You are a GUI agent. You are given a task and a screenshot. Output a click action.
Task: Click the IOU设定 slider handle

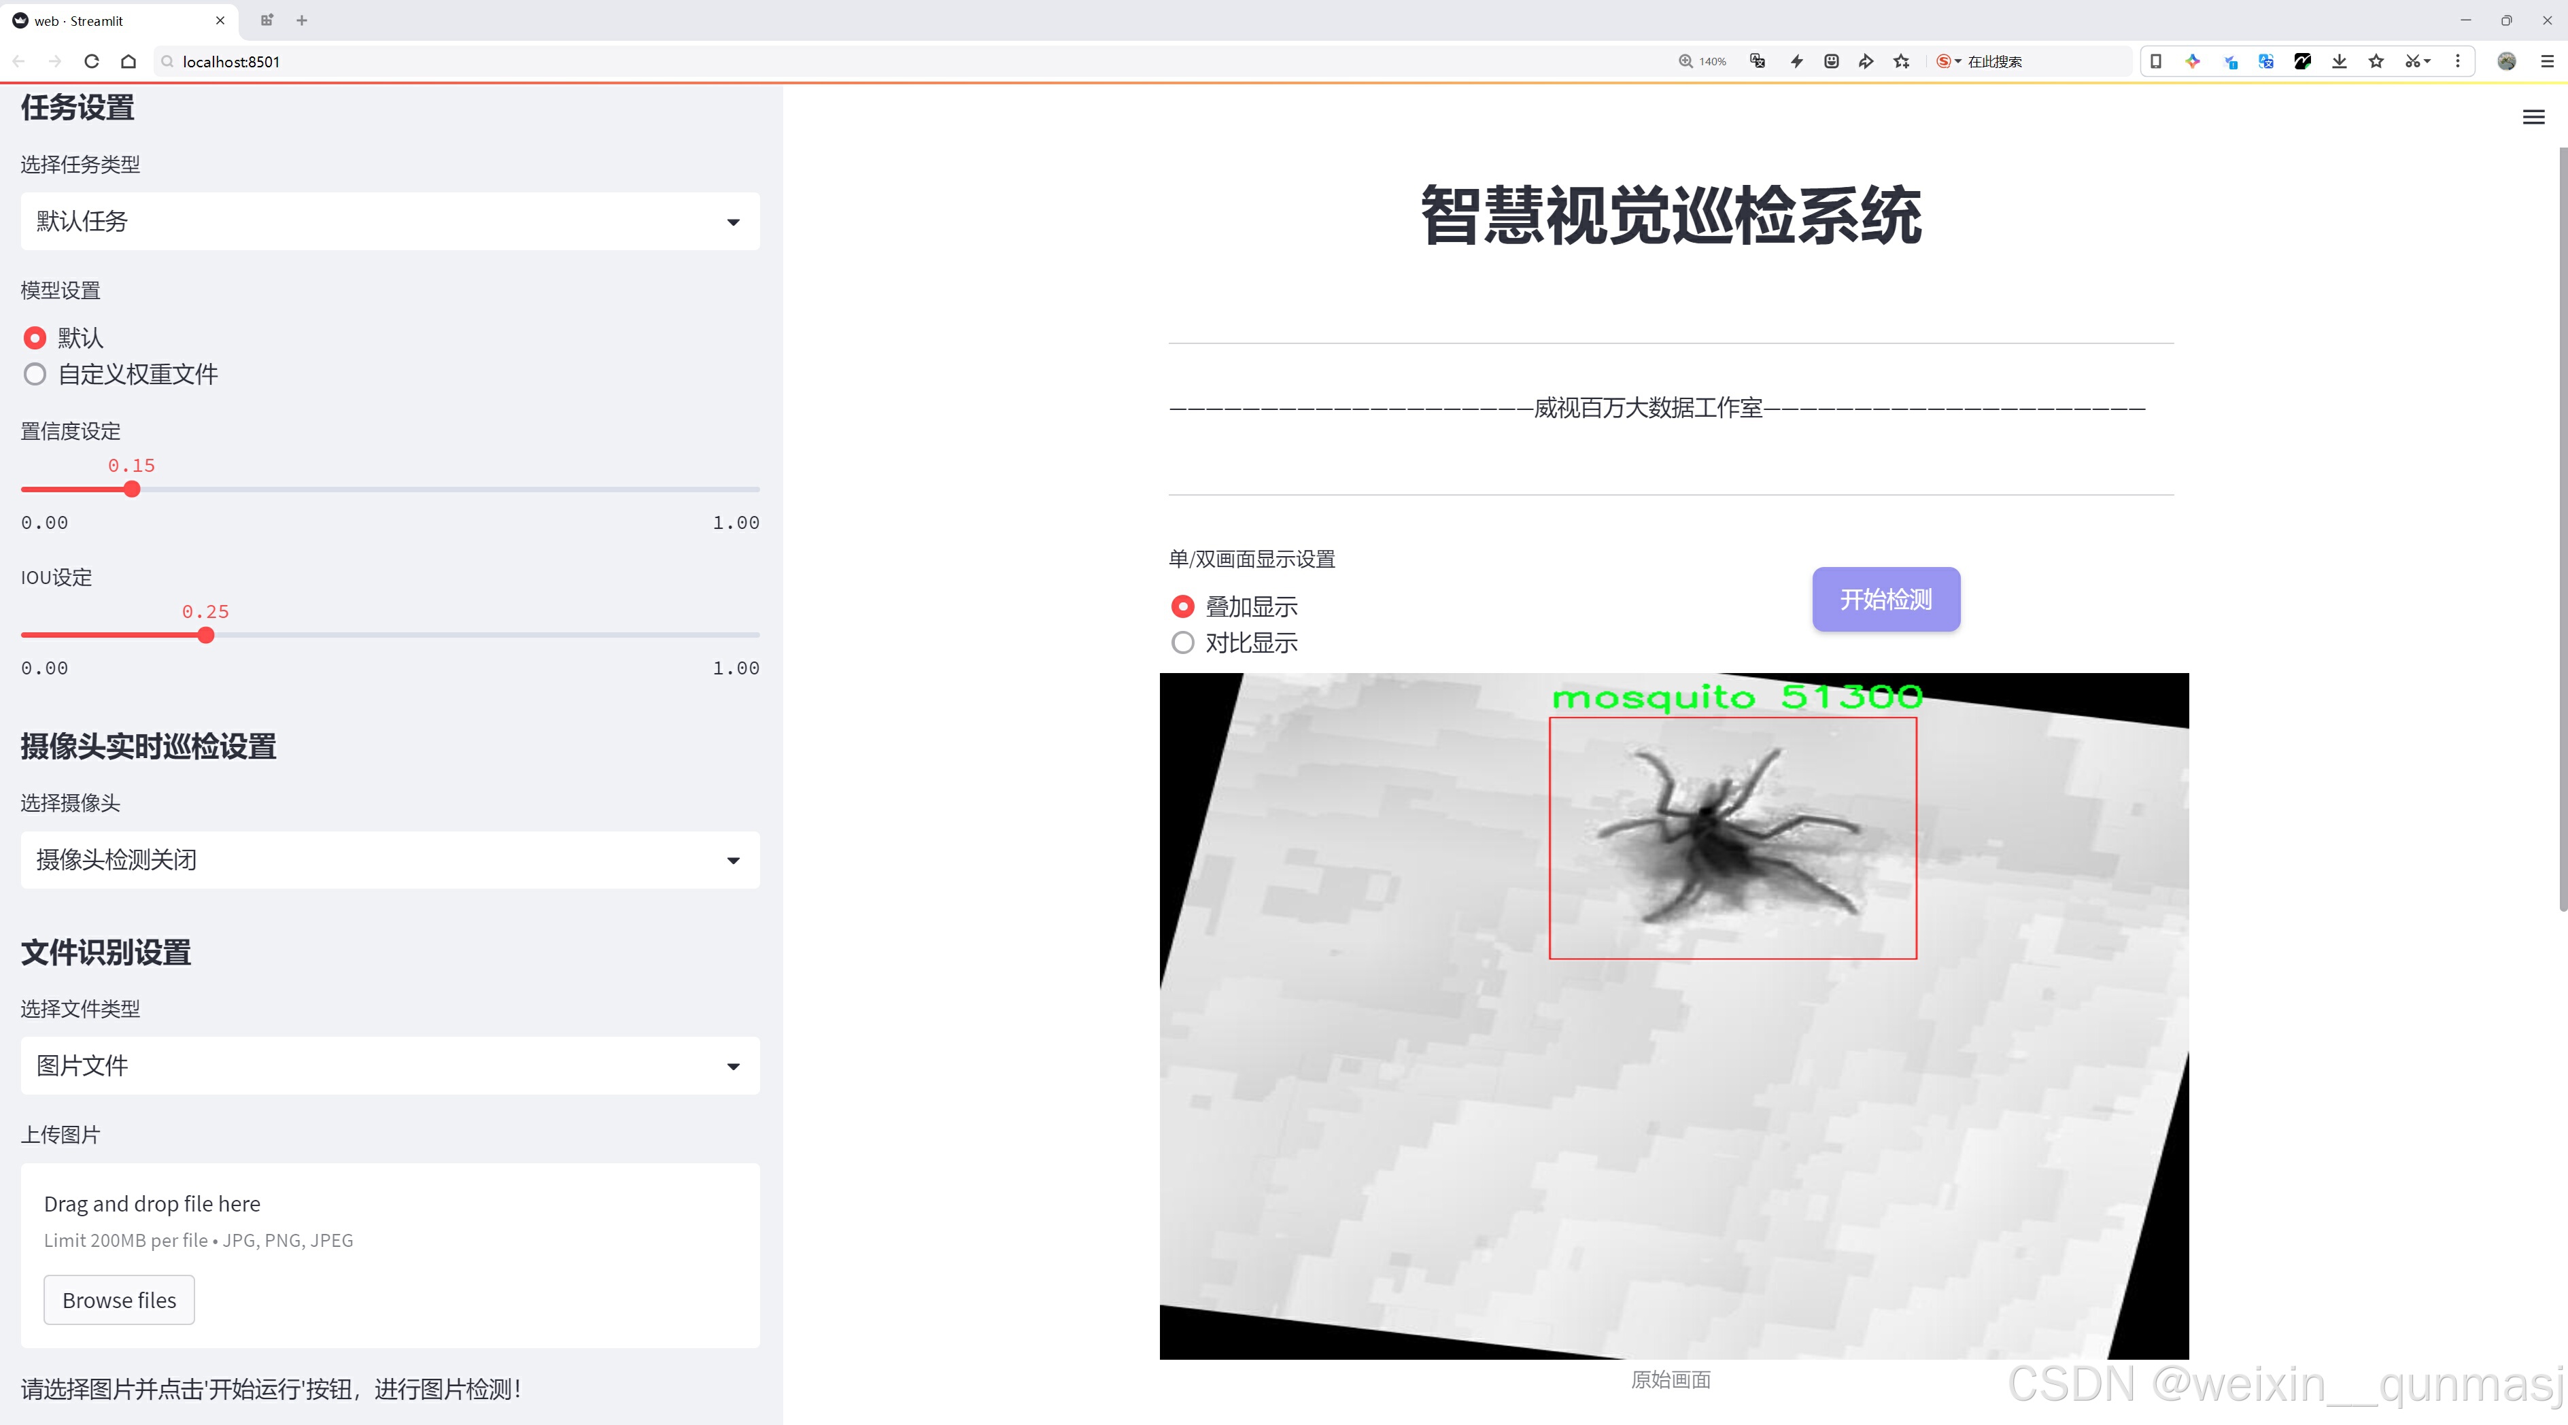(207, 636)
